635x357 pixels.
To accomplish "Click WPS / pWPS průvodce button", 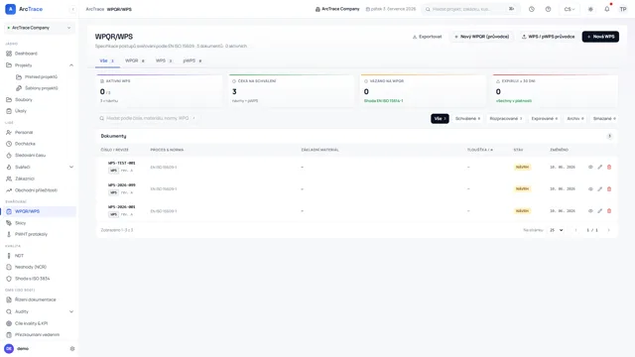I will pos(548,37).
